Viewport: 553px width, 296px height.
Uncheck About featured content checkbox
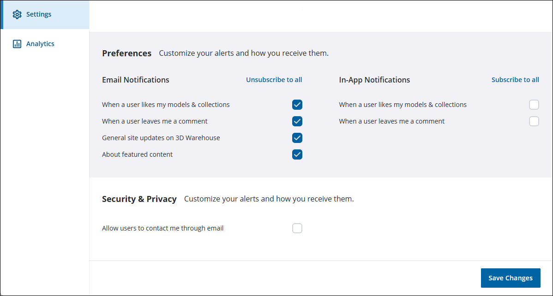coord(297,154)
